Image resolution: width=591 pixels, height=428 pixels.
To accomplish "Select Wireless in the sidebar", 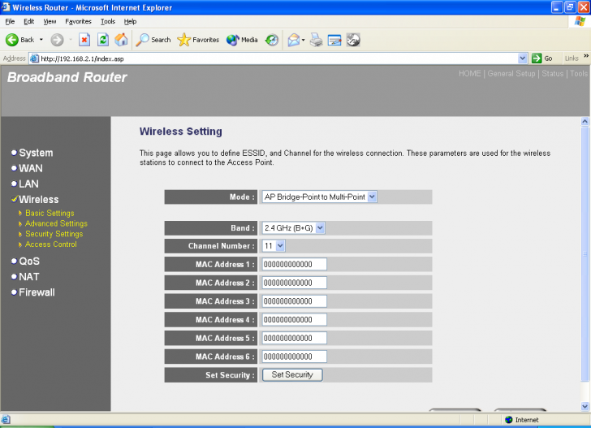I will (39, 199).
